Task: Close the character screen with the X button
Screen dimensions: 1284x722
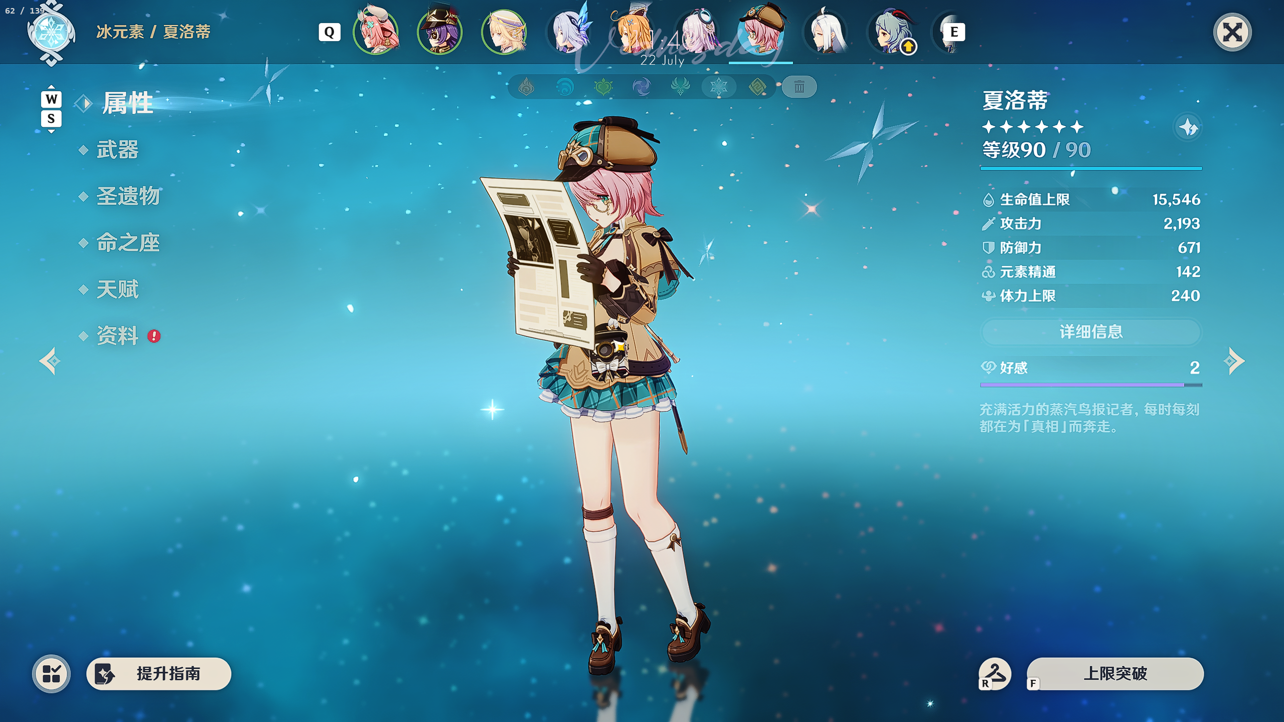Action: click(x=1232, y=33)
